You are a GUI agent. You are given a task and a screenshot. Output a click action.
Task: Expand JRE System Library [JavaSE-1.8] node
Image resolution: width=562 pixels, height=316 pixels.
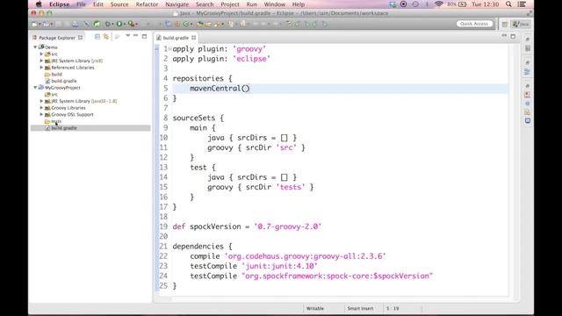41,101
